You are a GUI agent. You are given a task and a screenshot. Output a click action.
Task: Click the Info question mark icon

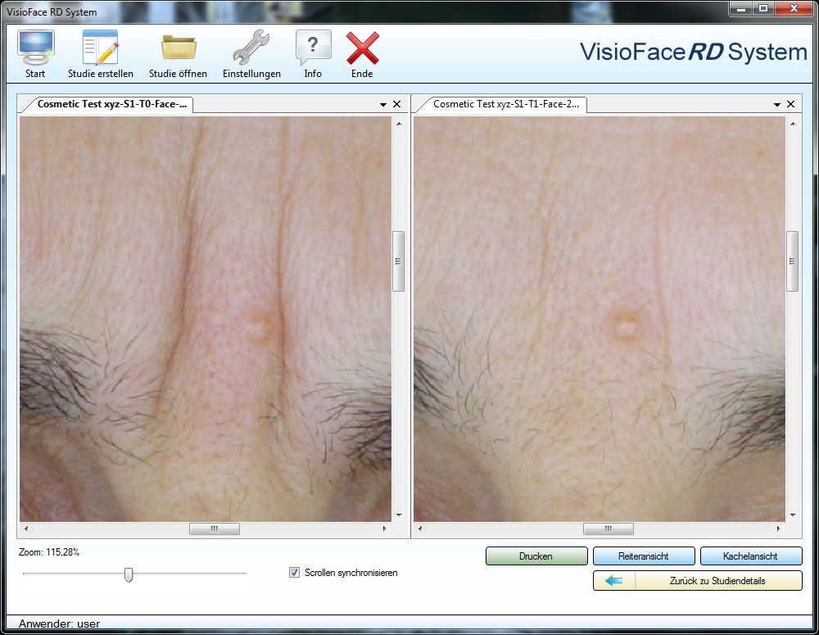tap(313, 48)
